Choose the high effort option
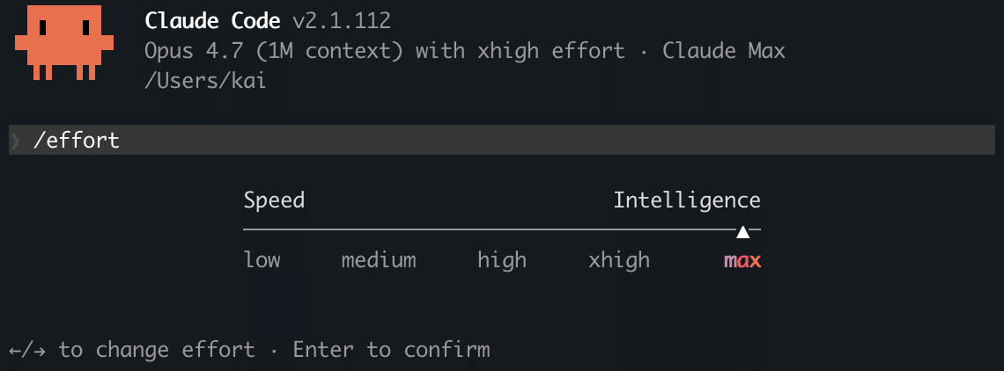This screenshot has width=1004, height=371. [502, 260]
